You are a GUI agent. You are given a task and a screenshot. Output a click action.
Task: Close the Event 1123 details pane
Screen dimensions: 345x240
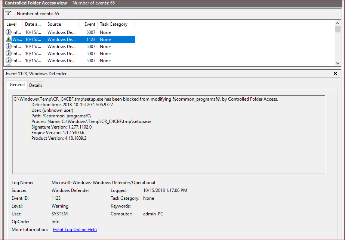(335, 73)
